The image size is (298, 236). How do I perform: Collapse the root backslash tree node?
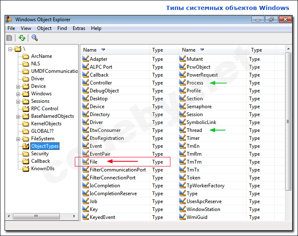[x=10, y=50]
